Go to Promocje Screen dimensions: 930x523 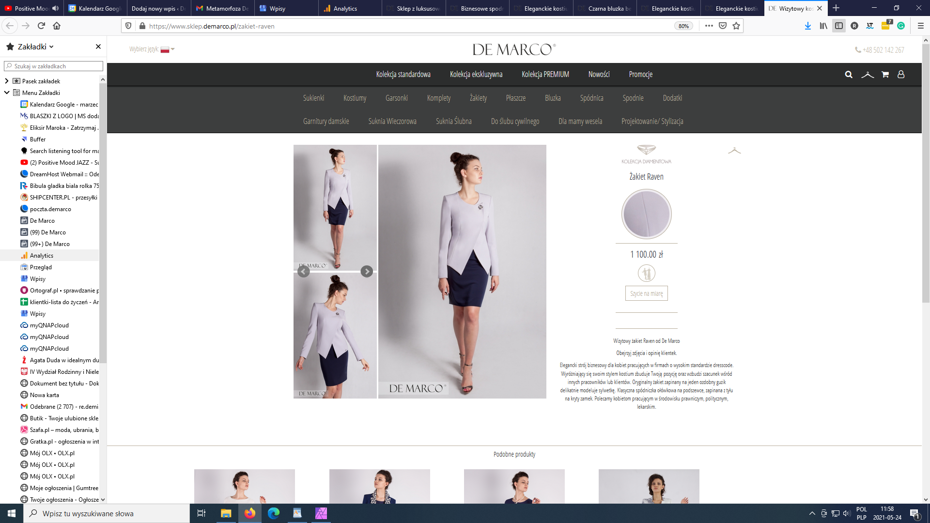pyautogui.click(x=641, y=75)
